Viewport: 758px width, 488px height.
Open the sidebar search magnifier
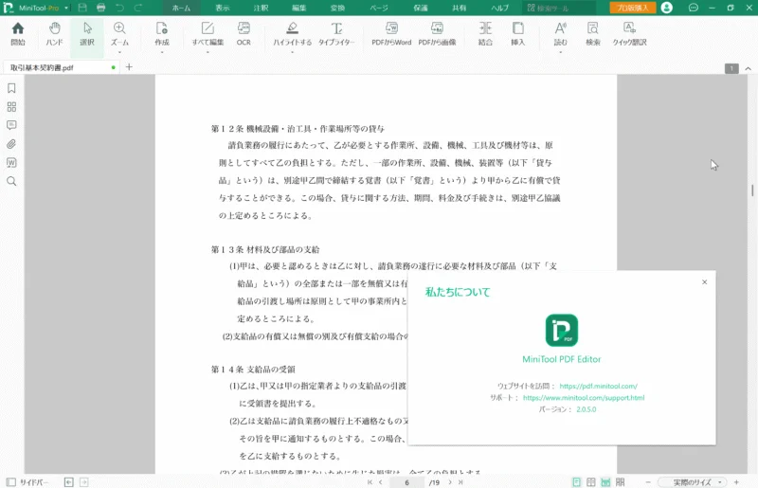11,181
